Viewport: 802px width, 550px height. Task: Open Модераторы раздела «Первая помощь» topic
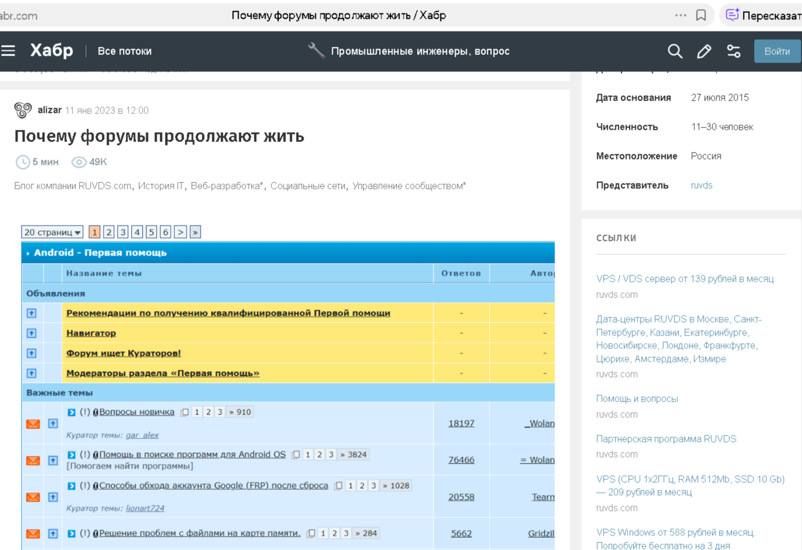pyautogui.click(x=163, y=373)
